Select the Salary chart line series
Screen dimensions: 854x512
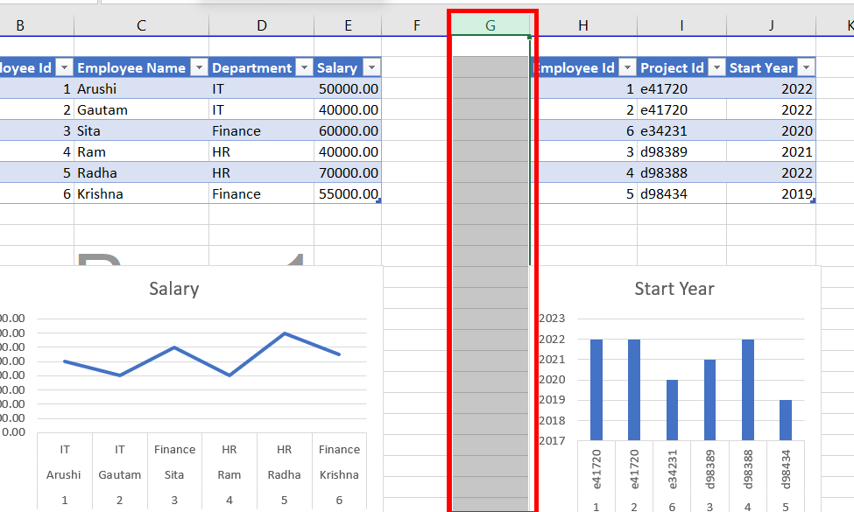202,354
